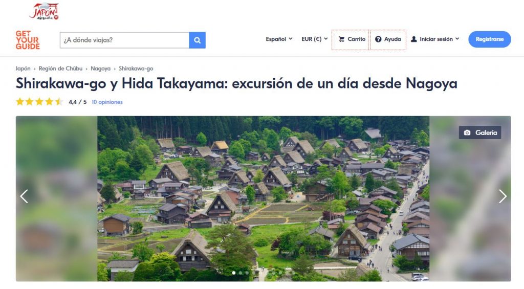This screenshot has height=289, width=524.
Task: Expand the Español language dropdown
Action: click(x=279, y=39)
